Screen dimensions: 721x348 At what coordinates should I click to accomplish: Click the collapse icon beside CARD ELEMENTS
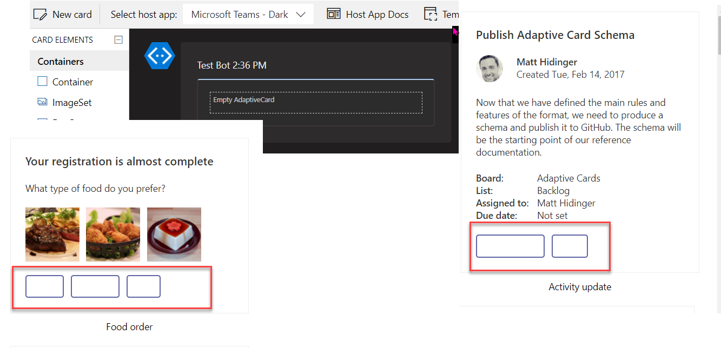point(118,39)
